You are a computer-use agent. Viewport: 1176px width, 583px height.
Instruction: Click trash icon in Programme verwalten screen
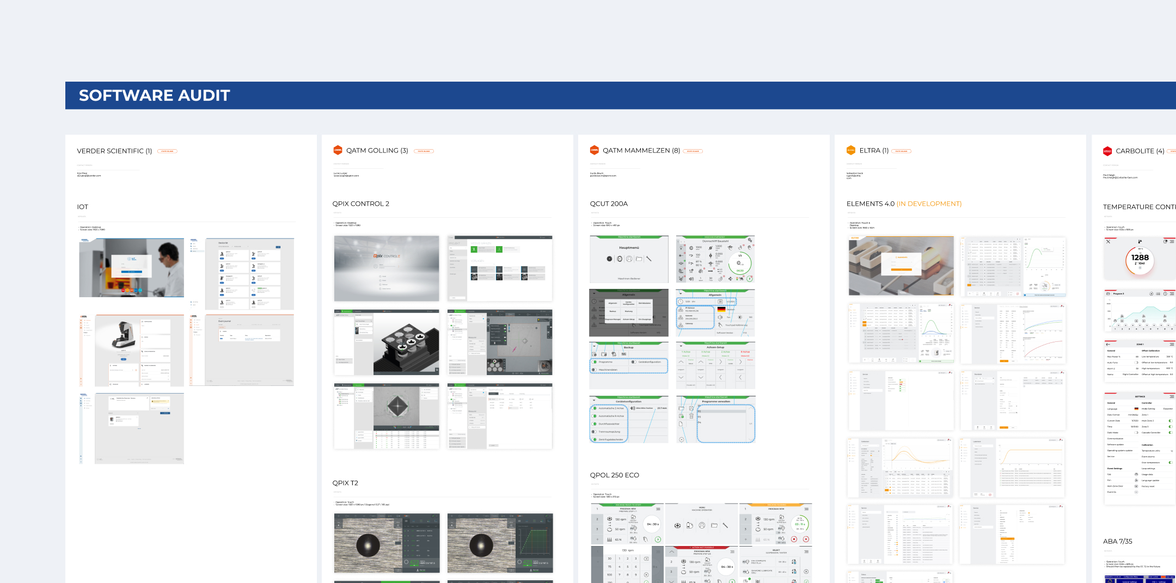point(691,416)
